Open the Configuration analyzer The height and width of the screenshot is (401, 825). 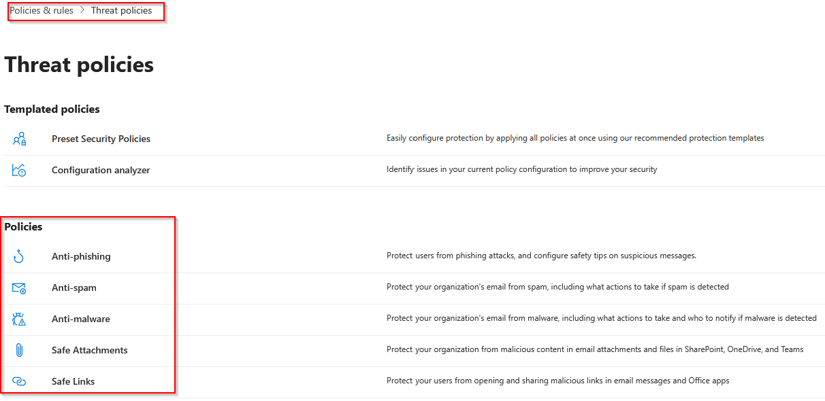pyautogui.click(x=101, y=170)
